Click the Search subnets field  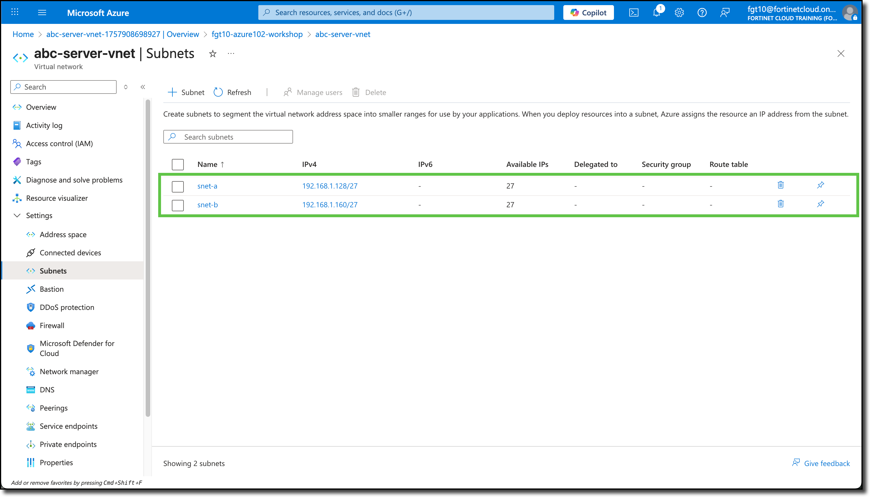(x=228, y=136)
